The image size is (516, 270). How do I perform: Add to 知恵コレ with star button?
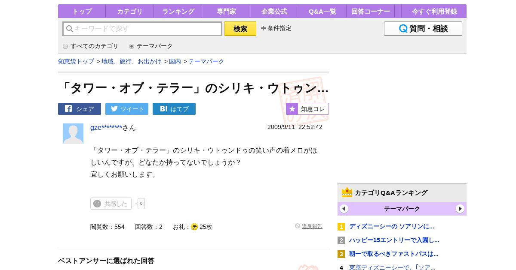307,109
